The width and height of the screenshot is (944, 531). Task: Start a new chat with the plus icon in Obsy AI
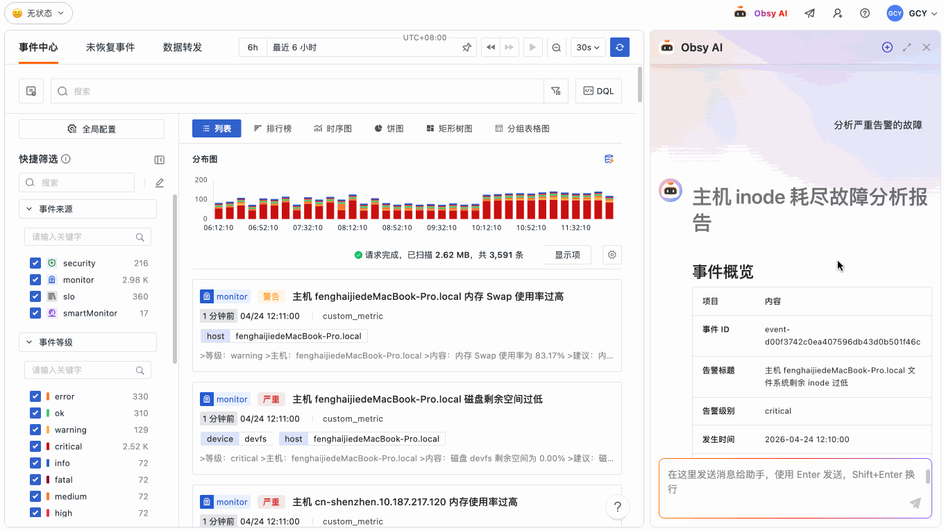coord(887,47)
